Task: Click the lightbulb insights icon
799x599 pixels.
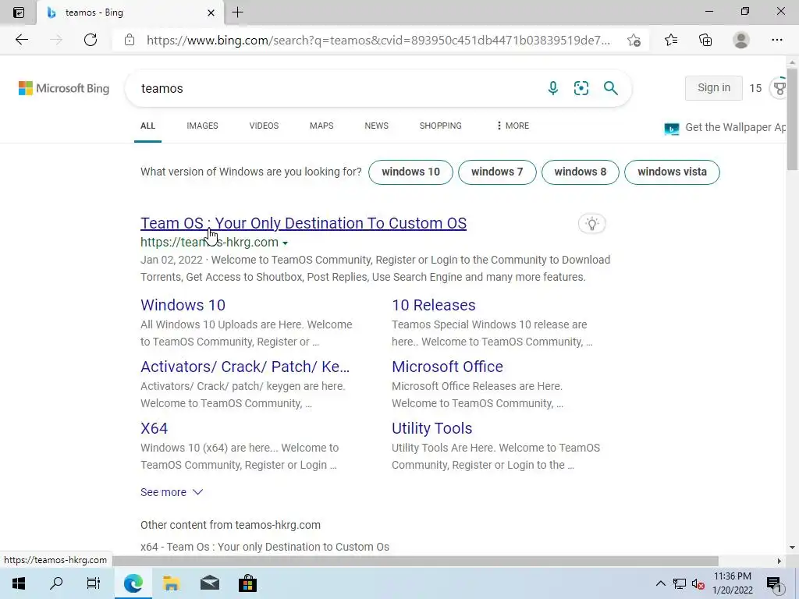Action: (591, 224)
